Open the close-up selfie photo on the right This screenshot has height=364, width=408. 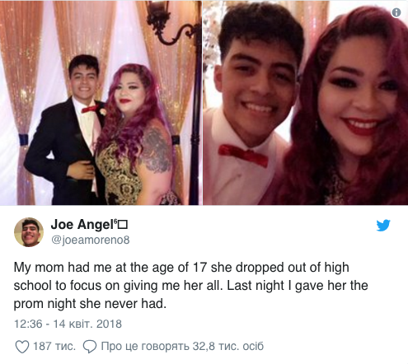pos(306,103)
